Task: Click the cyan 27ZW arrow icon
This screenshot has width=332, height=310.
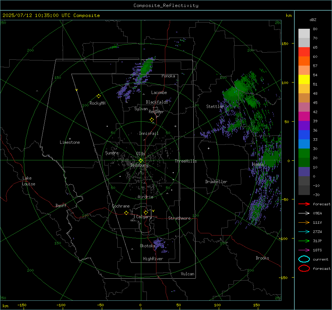Action: click(x=304, y=232)
